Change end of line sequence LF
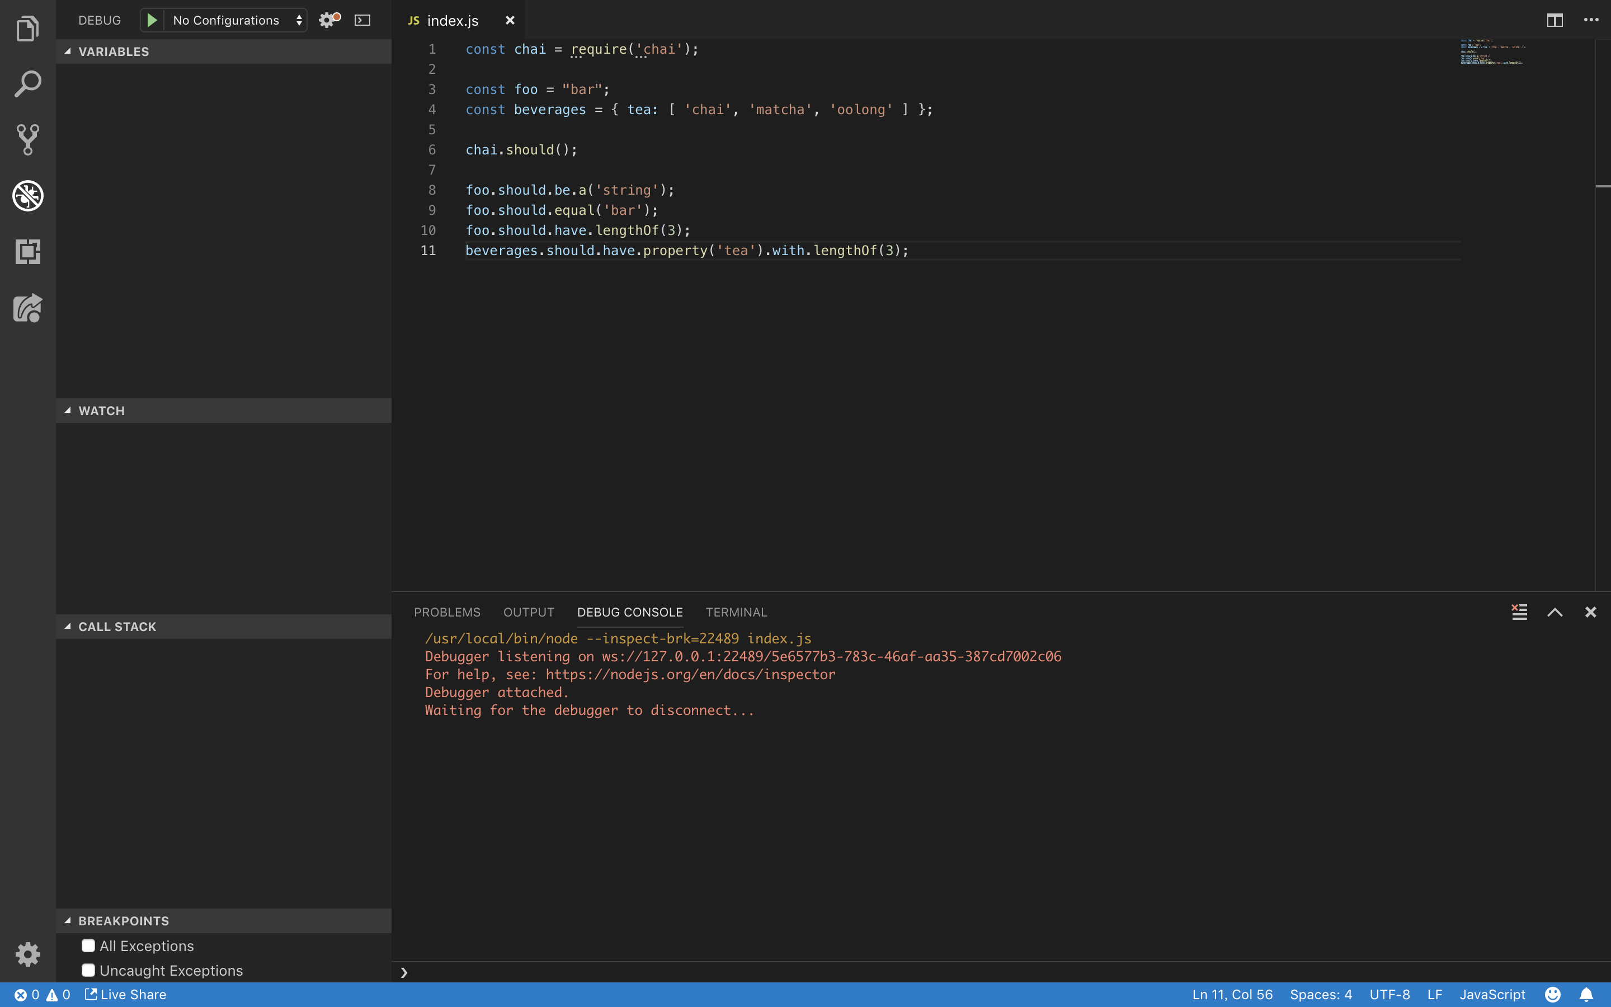 [x=1435, y=994]
